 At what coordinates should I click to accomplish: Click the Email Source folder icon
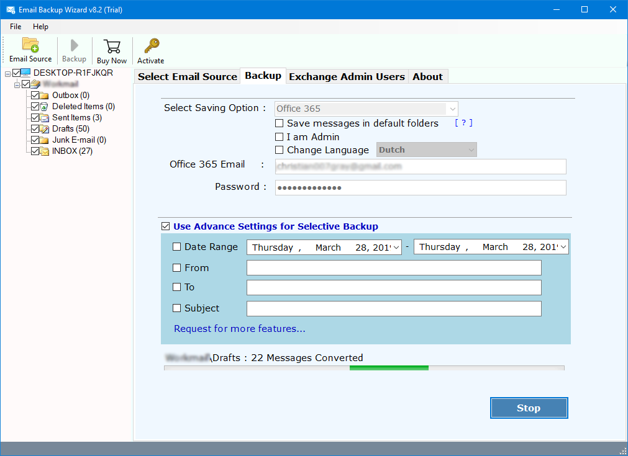pyautogui.click(x=30, y=46)
